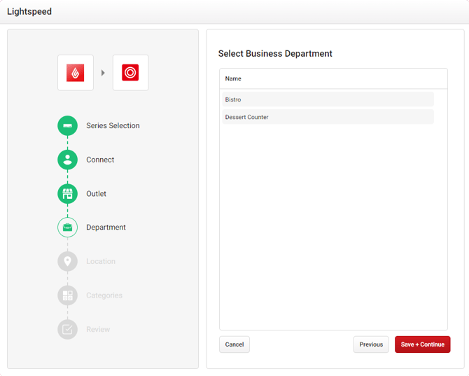
Task: Click the Lightspeed flame logo tile
Action: pyautogui.click(x=76, y=73)
